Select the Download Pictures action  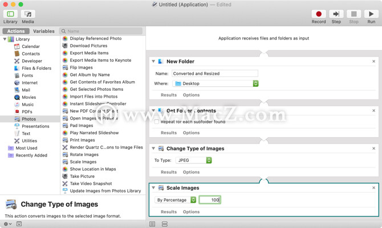pyautogui.click(x=88, y=46)
